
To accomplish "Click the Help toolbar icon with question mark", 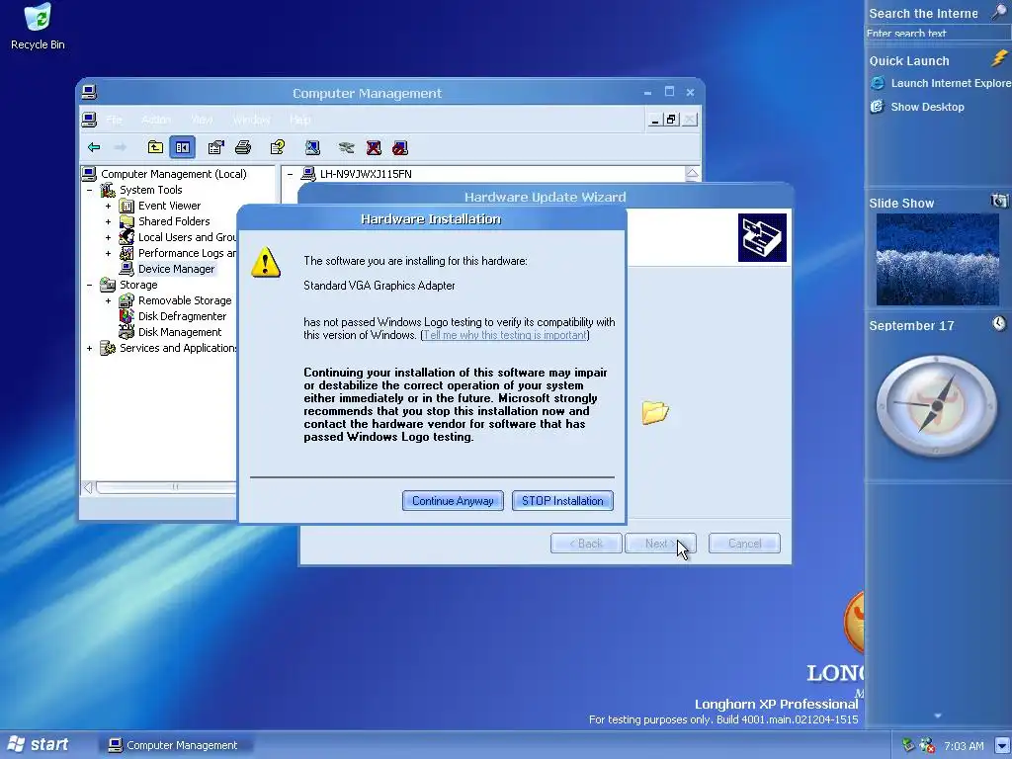I will 278,148.
